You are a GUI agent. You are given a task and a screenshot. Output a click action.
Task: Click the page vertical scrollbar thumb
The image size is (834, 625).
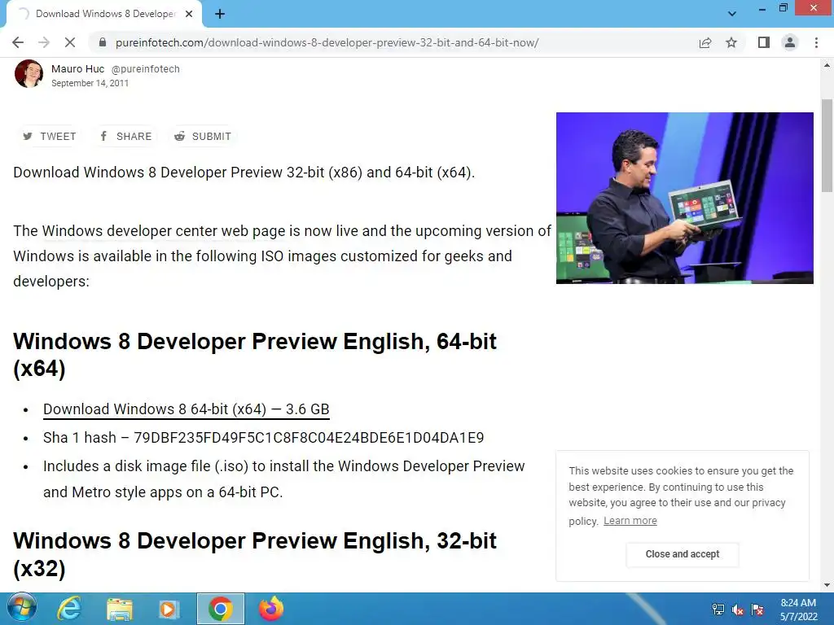point(827,145)
